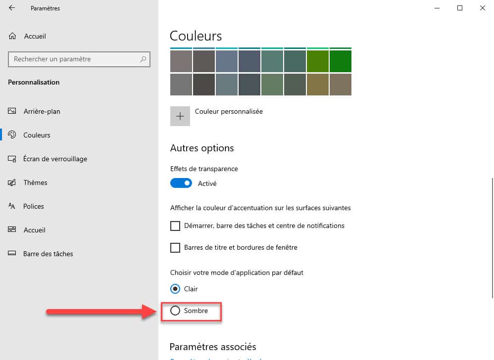Pick the bright green swatch in top row
This screenshot has width=494, height=360.
pos(341,61)
